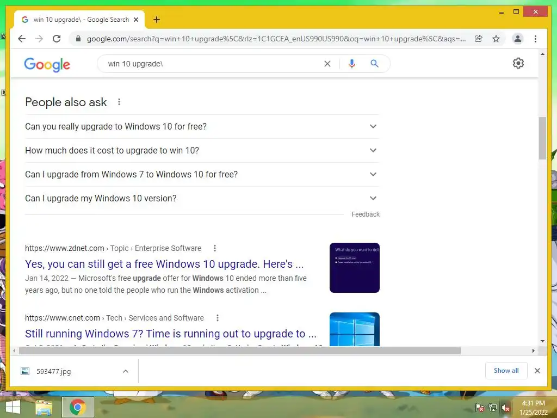Open Google quick settings gear

[518, 63]
